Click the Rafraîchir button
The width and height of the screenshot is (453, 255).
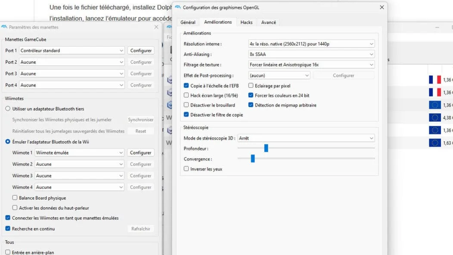pos(141,229)
